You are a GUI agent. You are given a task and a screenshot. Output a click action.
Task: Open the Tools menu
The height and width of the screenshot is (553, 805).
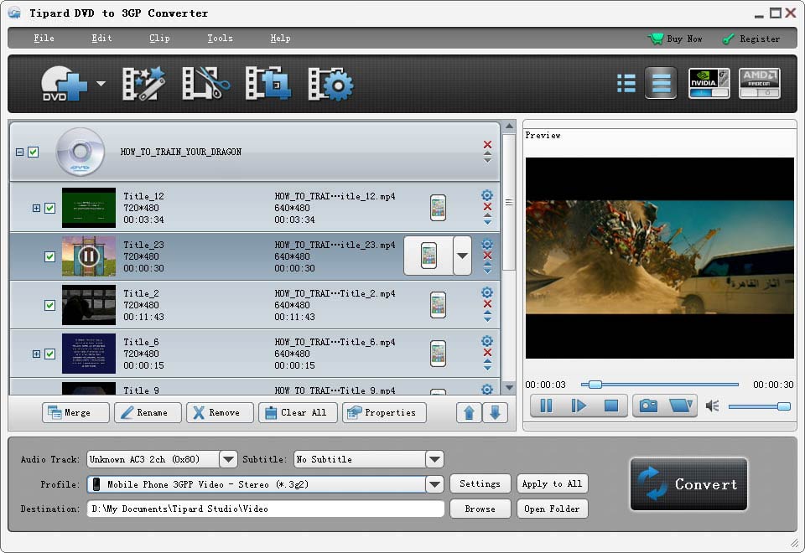pyautogui.click(x=220, y=38)
